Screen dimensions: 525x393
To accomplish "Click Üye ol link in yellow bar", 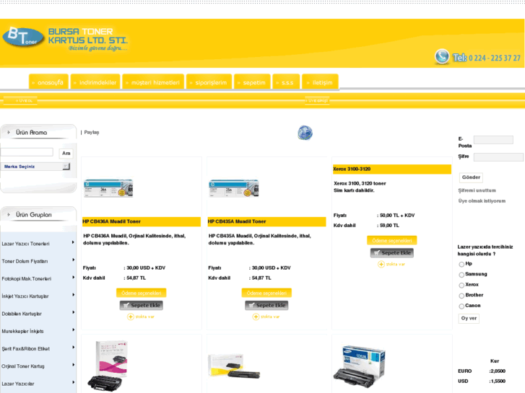I will point(24,100).
